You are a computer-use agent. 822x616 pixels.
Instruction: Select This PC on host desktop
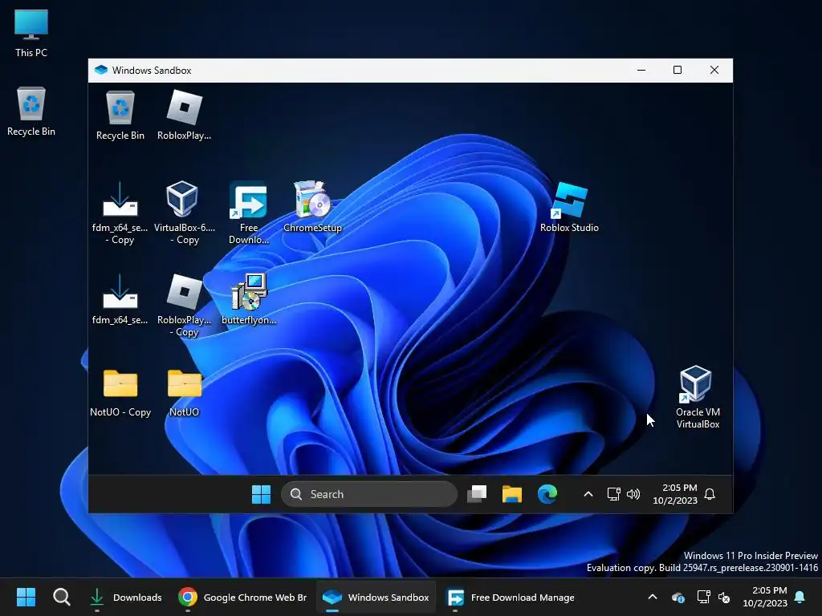(31, 34)
